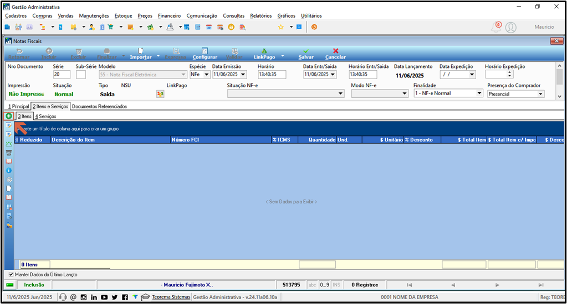Click the Instagram icon in status bar
The height and width of the screenshot is (304, 567).
84,297
